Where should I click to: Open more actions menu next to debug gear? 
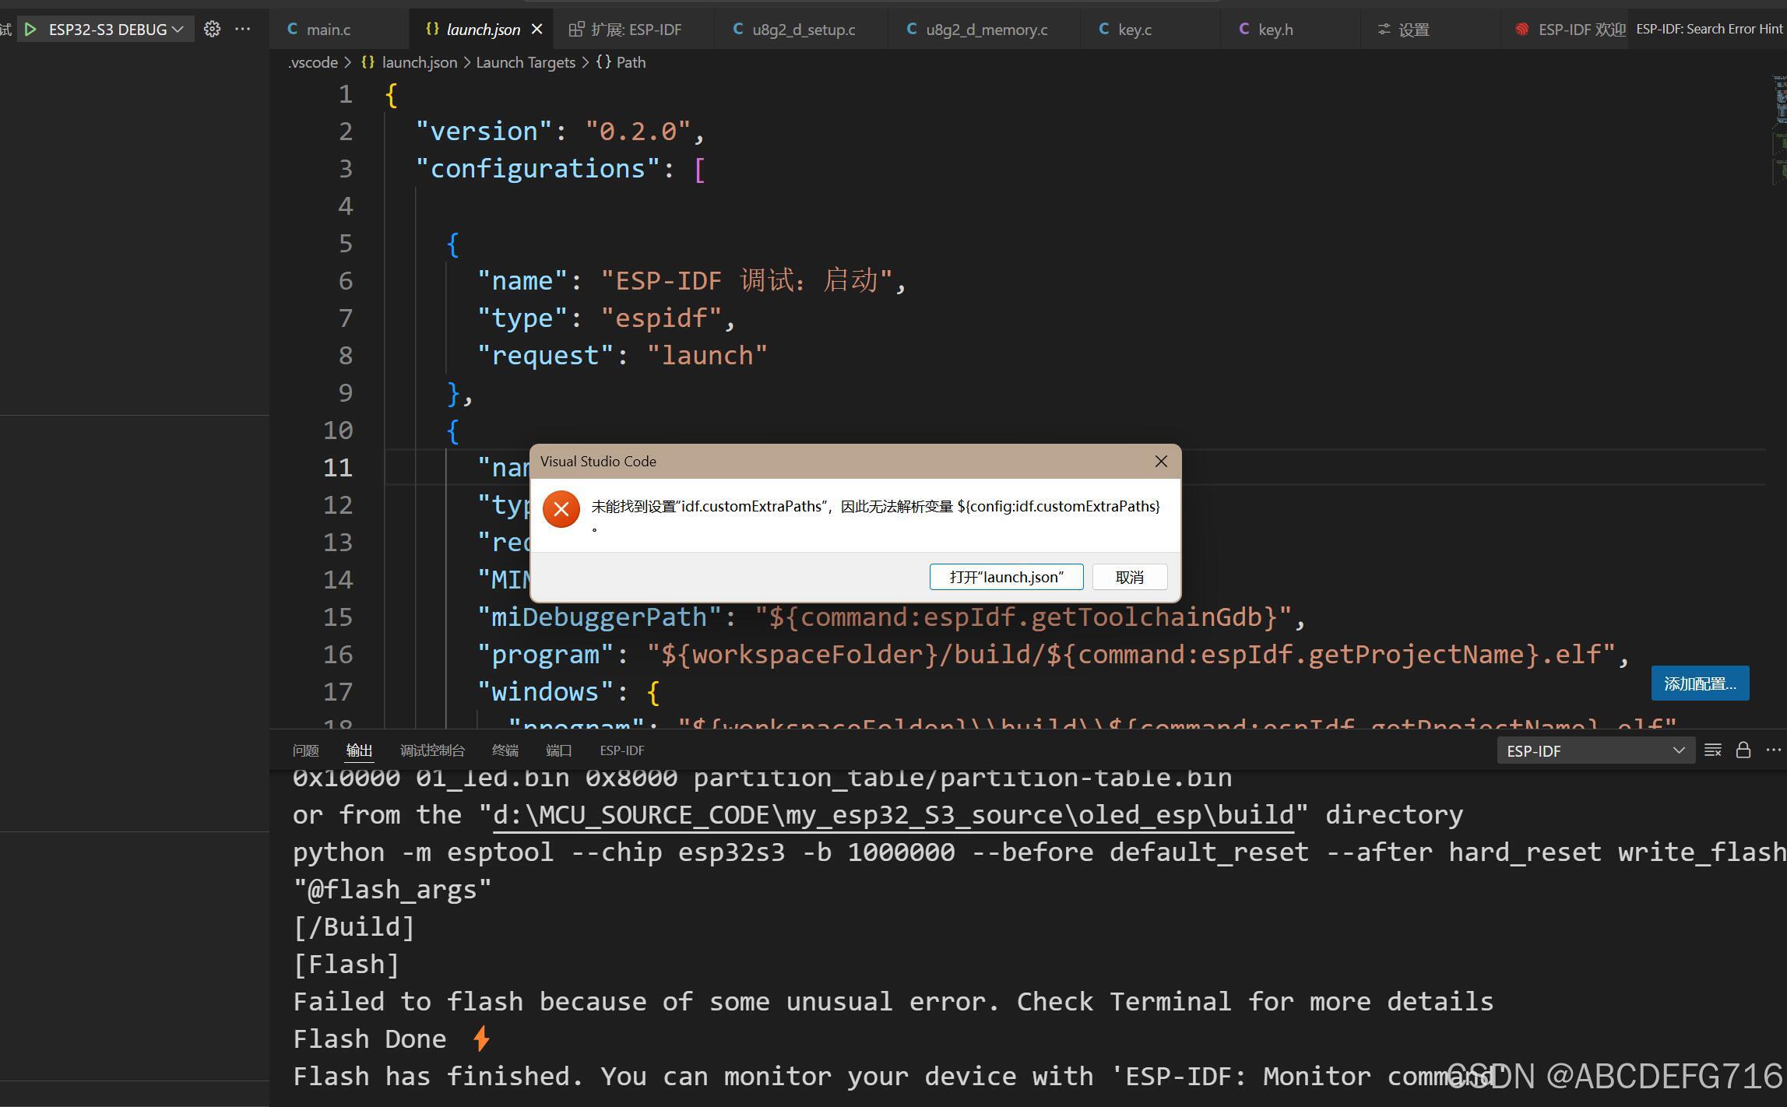click(242, 29)
